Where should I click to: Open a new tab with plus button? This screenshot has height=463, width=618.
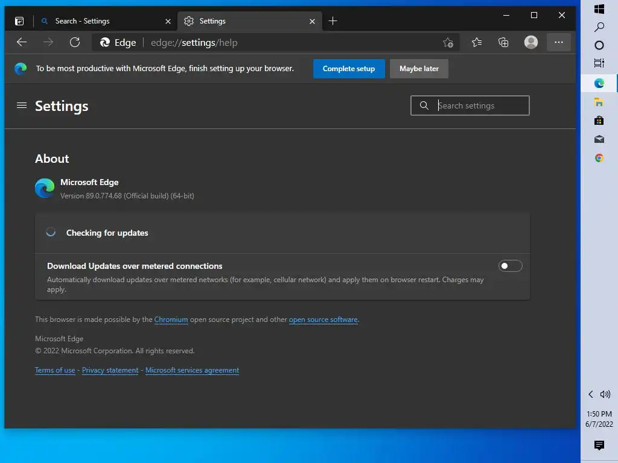click(x=333, y=21)
